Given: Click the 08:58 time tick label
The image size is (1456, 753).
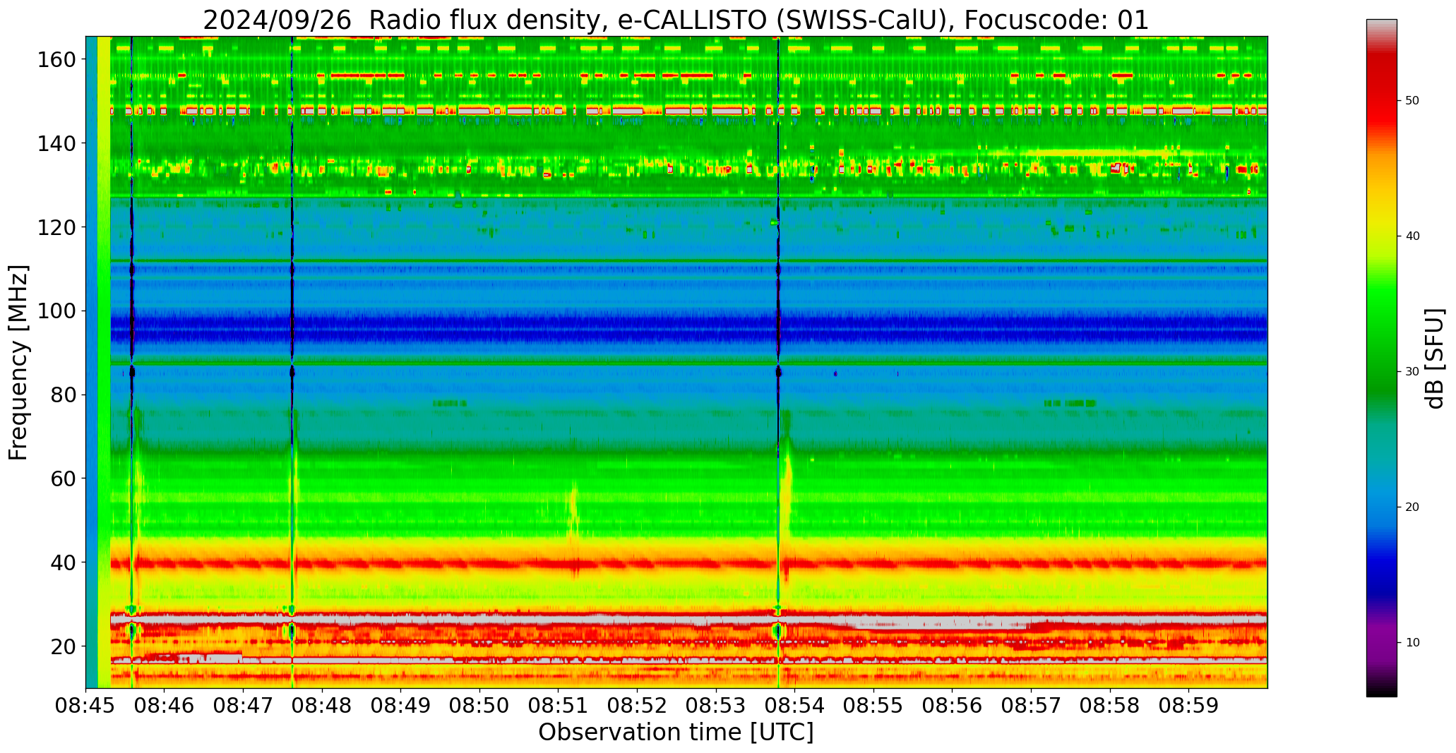Looking at the screenshot, I should tap(1109, 705).
